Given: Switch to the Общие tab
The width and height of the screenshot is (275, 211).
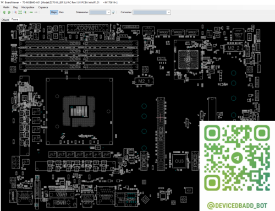Looking at the screenshot, I should pos(5,20).
